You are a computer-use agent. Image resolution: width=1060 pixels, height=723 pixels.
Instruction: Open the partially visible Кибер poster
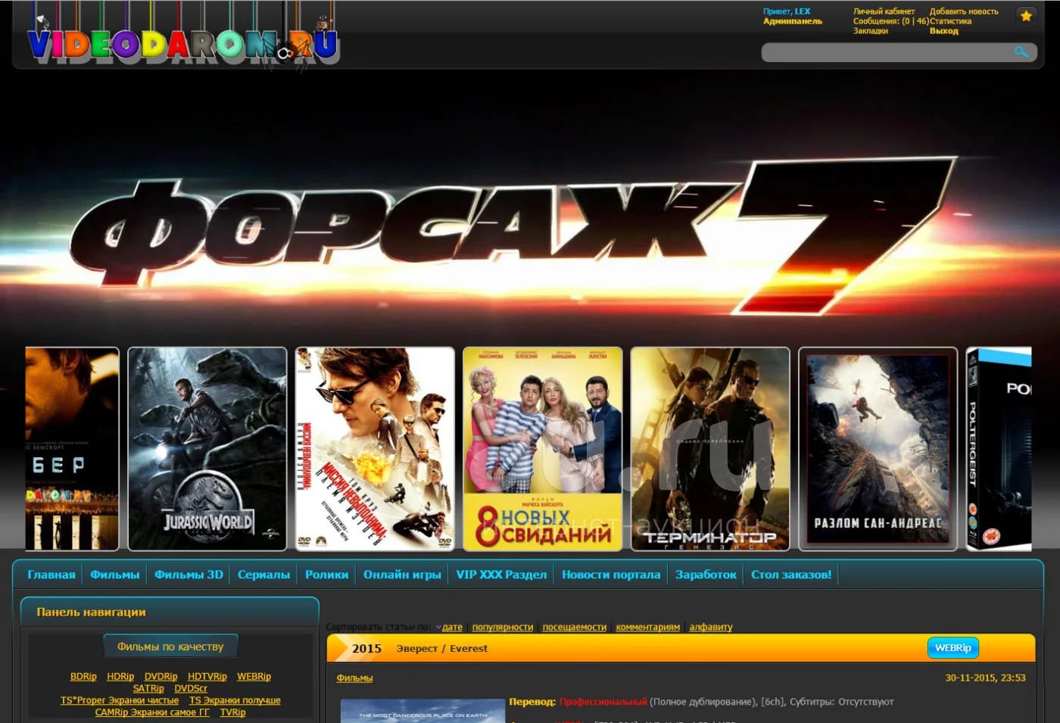coord(72,449)
